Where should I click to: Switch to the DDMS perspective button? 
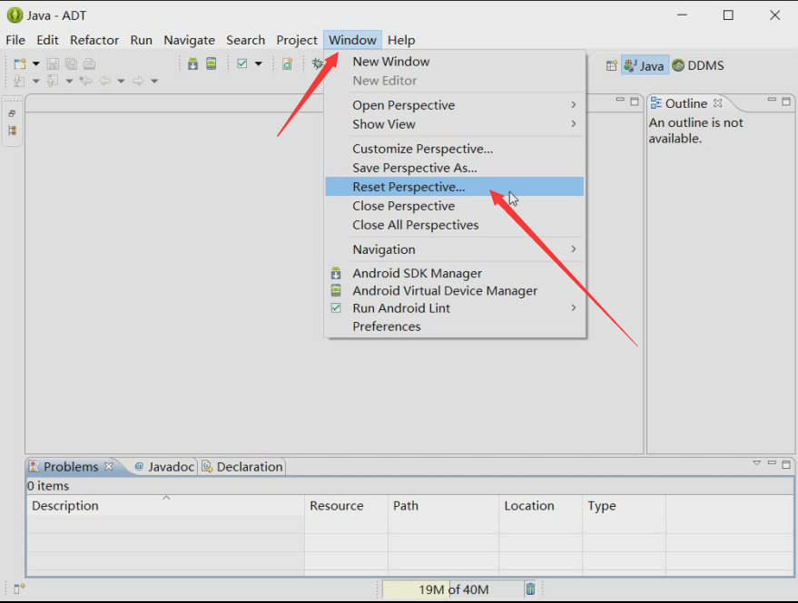698,65
